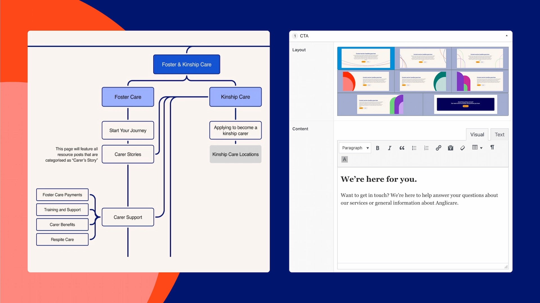
Task: Click the note about Carer's Story posts
Action: click(72, 155)
